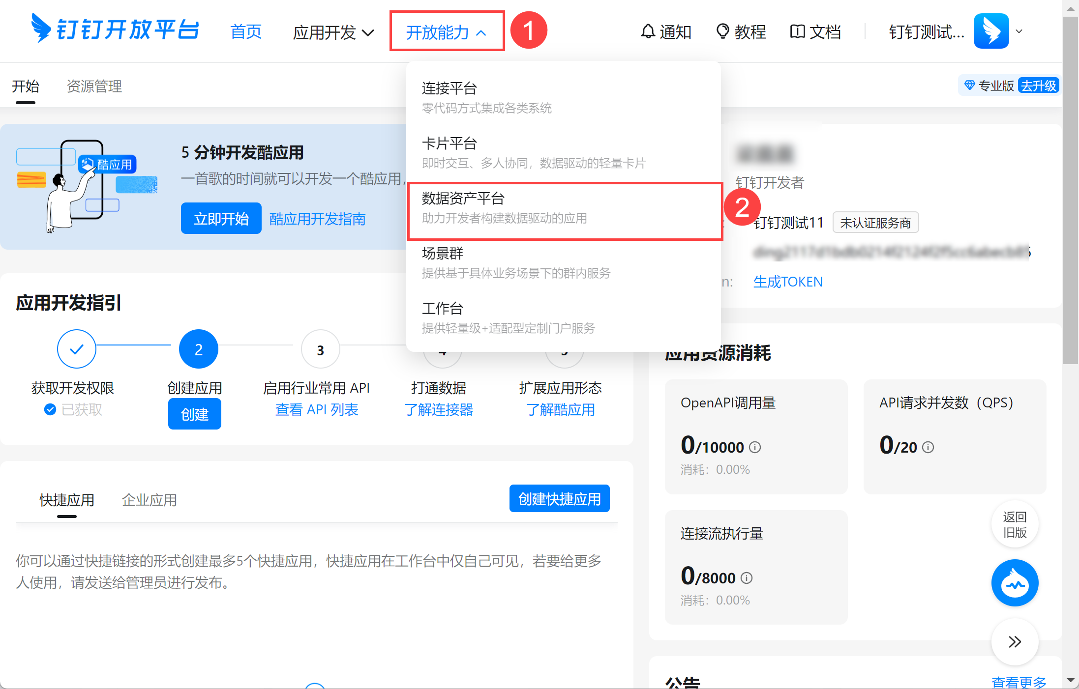
Task: Select step 2 circle in guide
Action: pyautogui.click(x=198, y=349)
